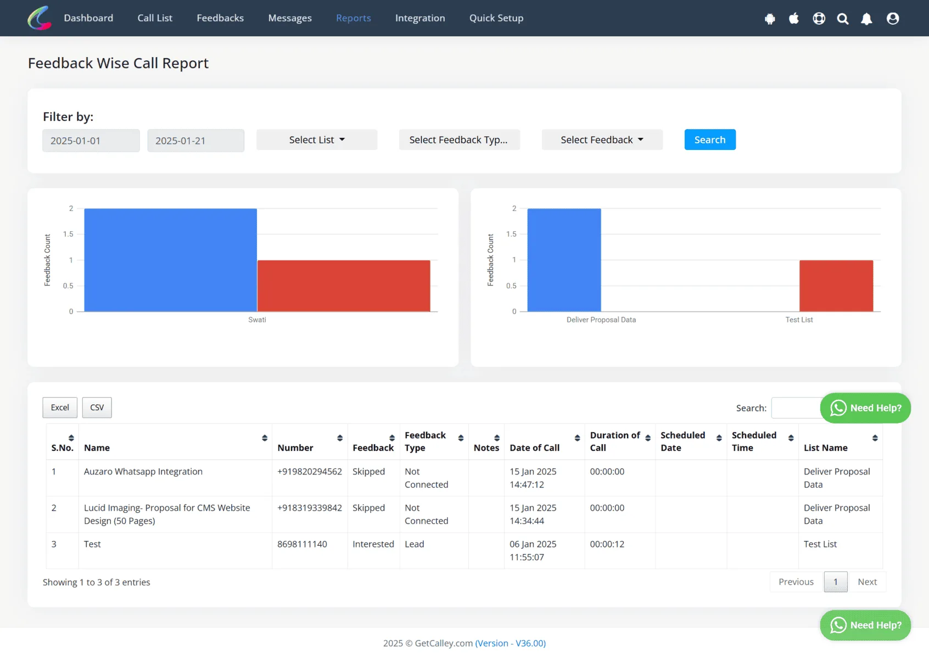Viewport: 929px width, 659px height.
Task: Click the Android app icon in header
Action: 770,19
